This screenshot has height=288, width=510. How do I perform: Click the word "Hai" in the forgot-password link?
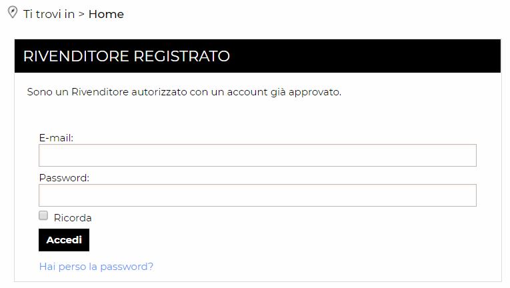click(x=47, y=267)
